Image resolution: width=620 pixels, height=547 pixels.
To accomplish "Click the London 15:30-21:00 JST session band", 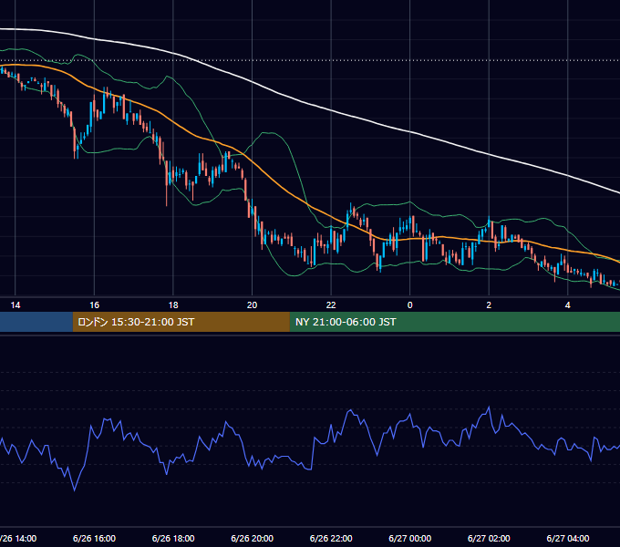I will 181,322.
